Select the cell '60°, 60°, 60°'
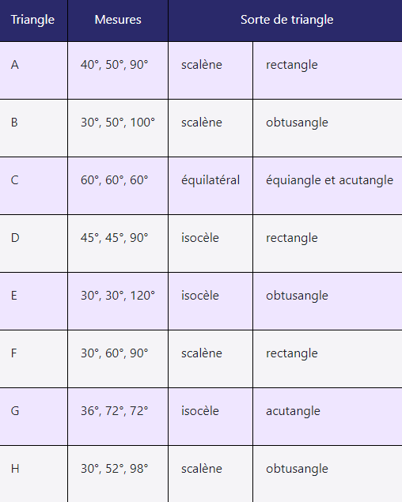This screenshot has height=502, width=402. point(118,186)
